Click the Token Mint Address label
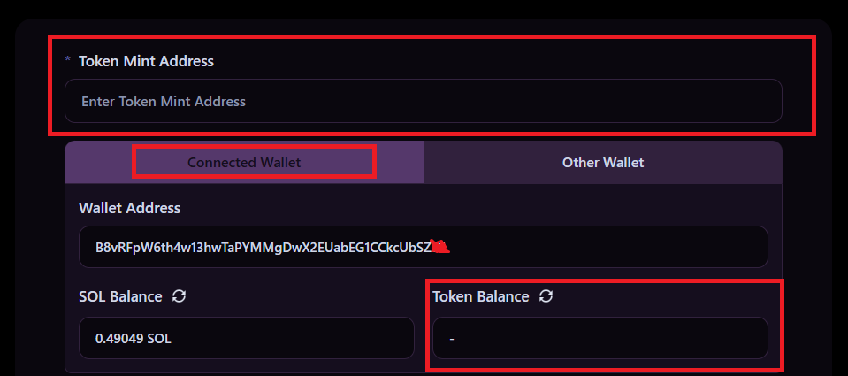Image resolution: width=848 pixels, height=376 pixels. [146, 61]
